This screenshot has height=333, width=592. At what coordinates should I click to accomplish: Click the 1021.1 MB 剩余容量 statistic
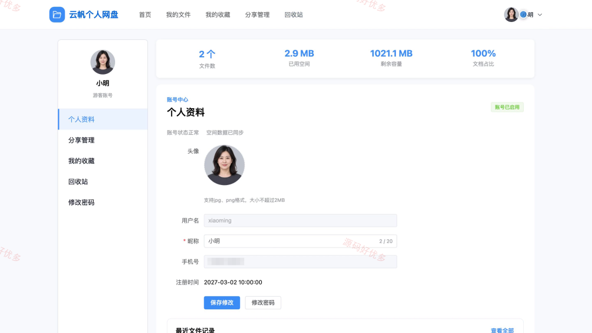[x=391, y=58]
